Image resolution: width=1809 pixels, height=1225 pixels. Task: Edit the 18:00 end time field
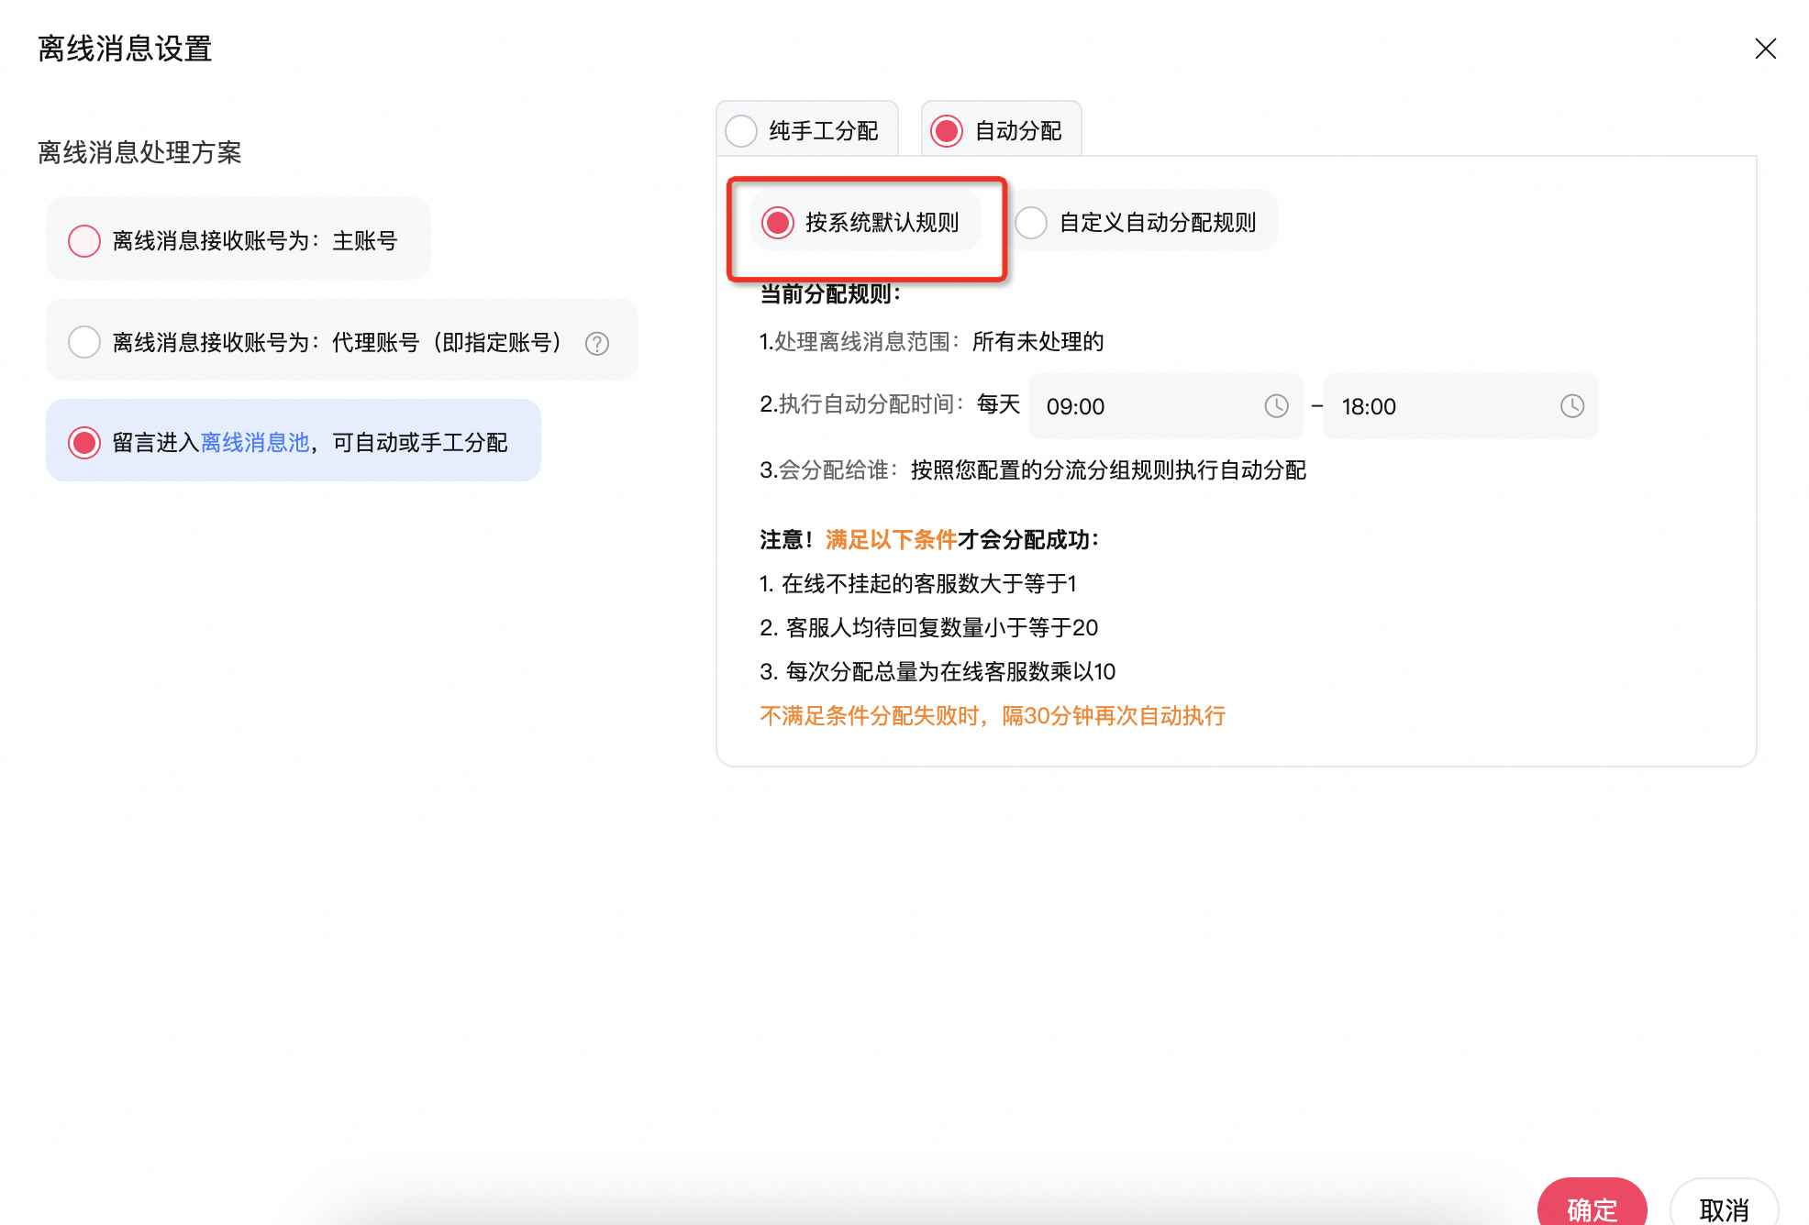click(1460, 406)
